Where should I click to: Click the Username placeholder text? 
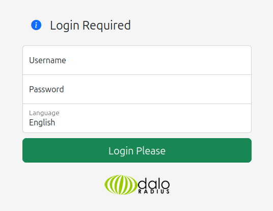[47, 60]
